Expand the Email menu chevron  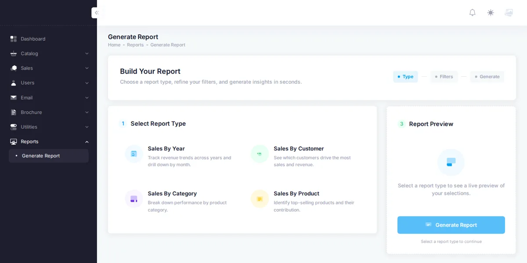tap(87, 98)
